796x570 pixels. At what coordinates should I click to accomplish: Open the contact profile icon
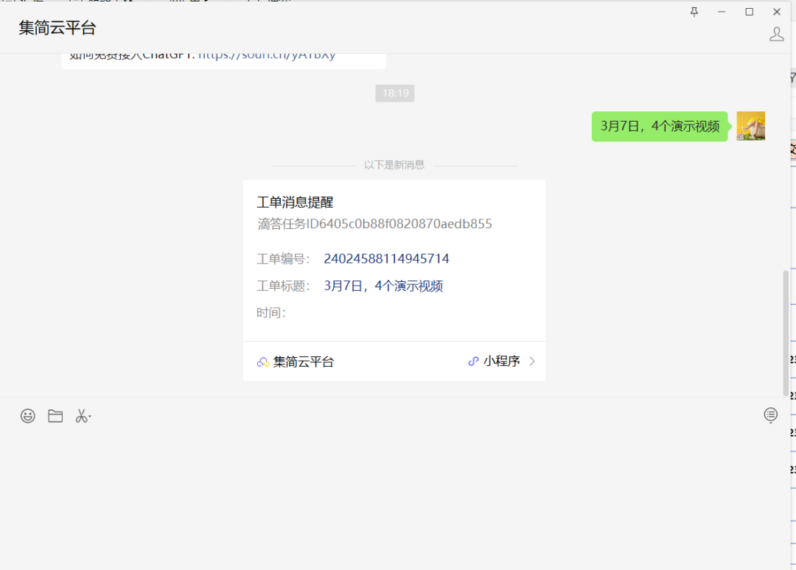coord(776,34)
